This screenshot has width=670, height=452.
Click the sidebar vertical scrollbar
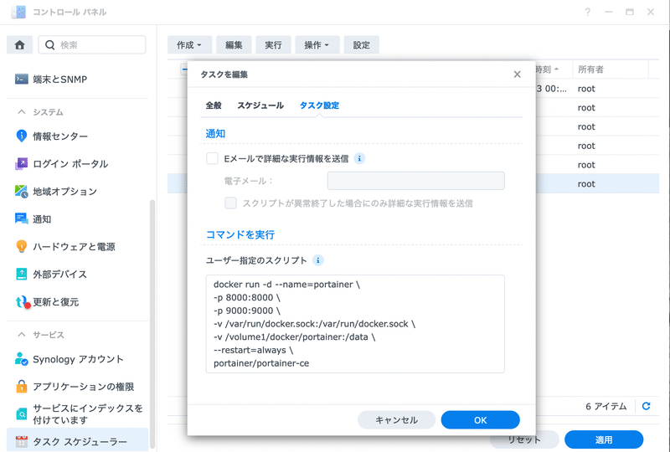[152, 325]
